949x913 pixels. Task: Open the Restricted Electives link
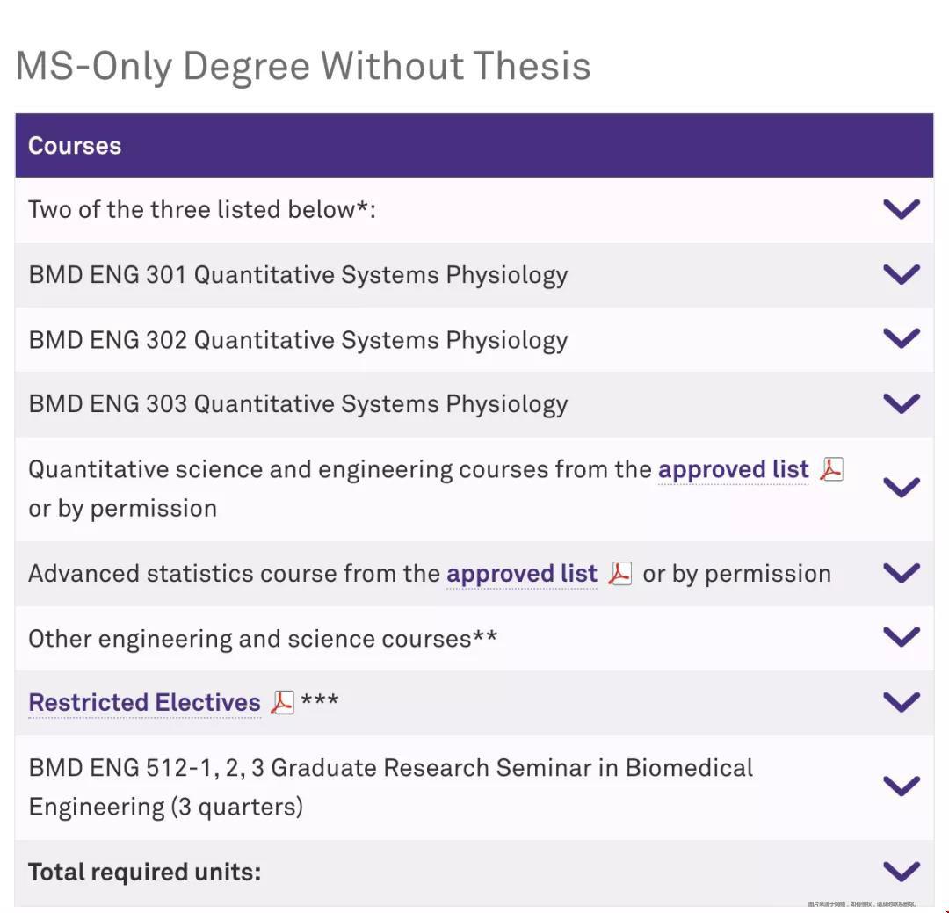[x=145, y=703]
